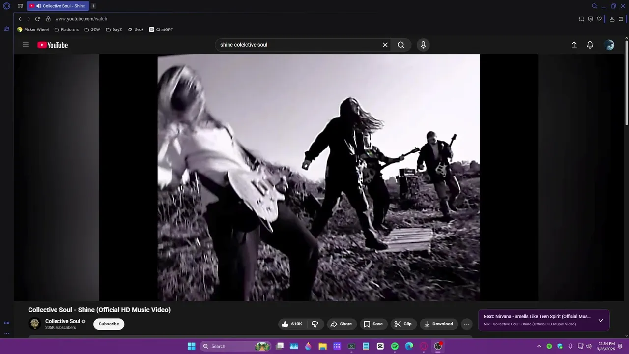Expand the Next up mix panel chevron
This screenshot has height=354, width=629.
pos(600,320)
